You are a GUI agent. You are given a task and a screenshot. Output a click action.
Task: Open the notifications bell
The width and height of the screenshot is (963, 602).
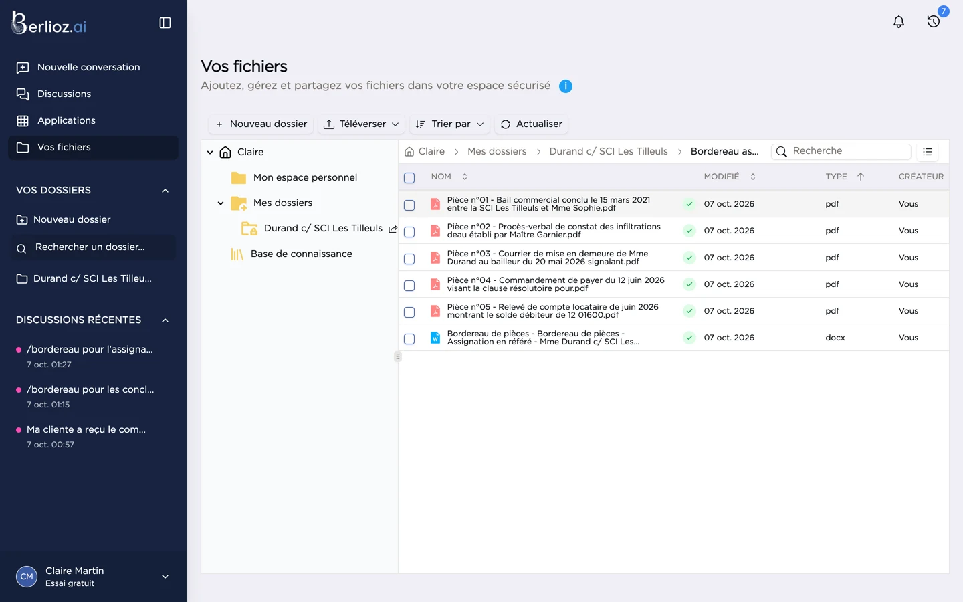click(899, 21)
